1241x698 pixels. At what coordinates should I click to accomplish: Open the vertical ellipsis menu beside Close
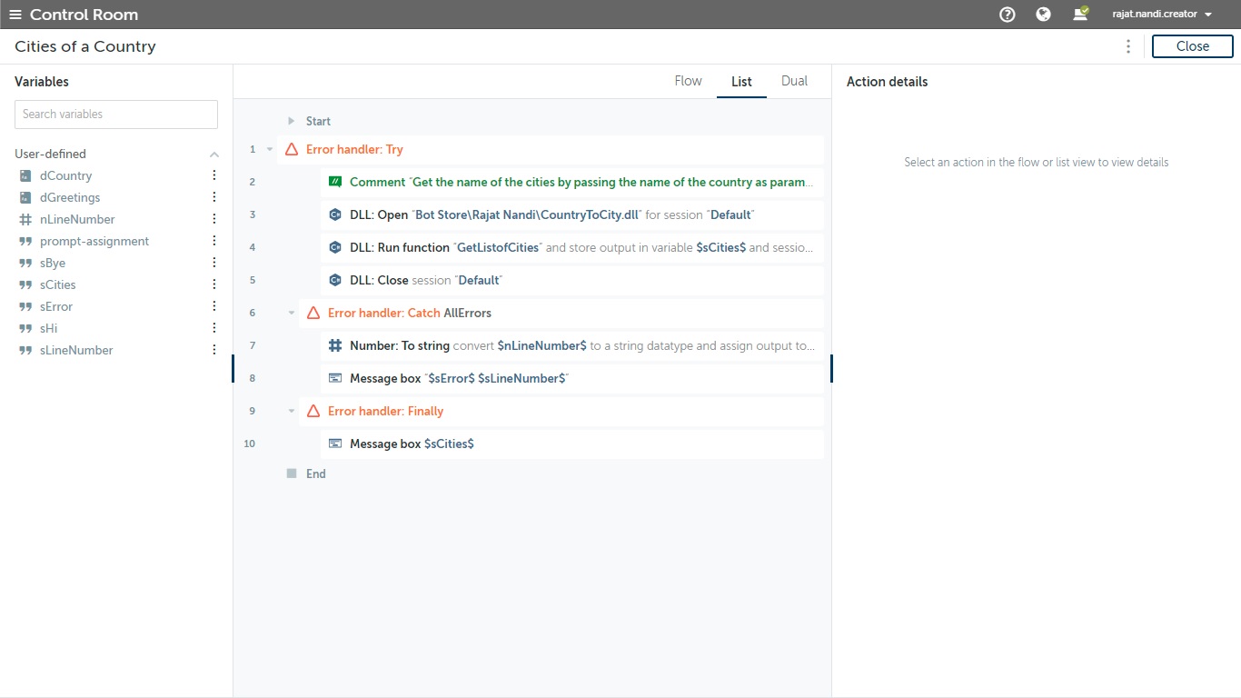tap(1128, 46)
